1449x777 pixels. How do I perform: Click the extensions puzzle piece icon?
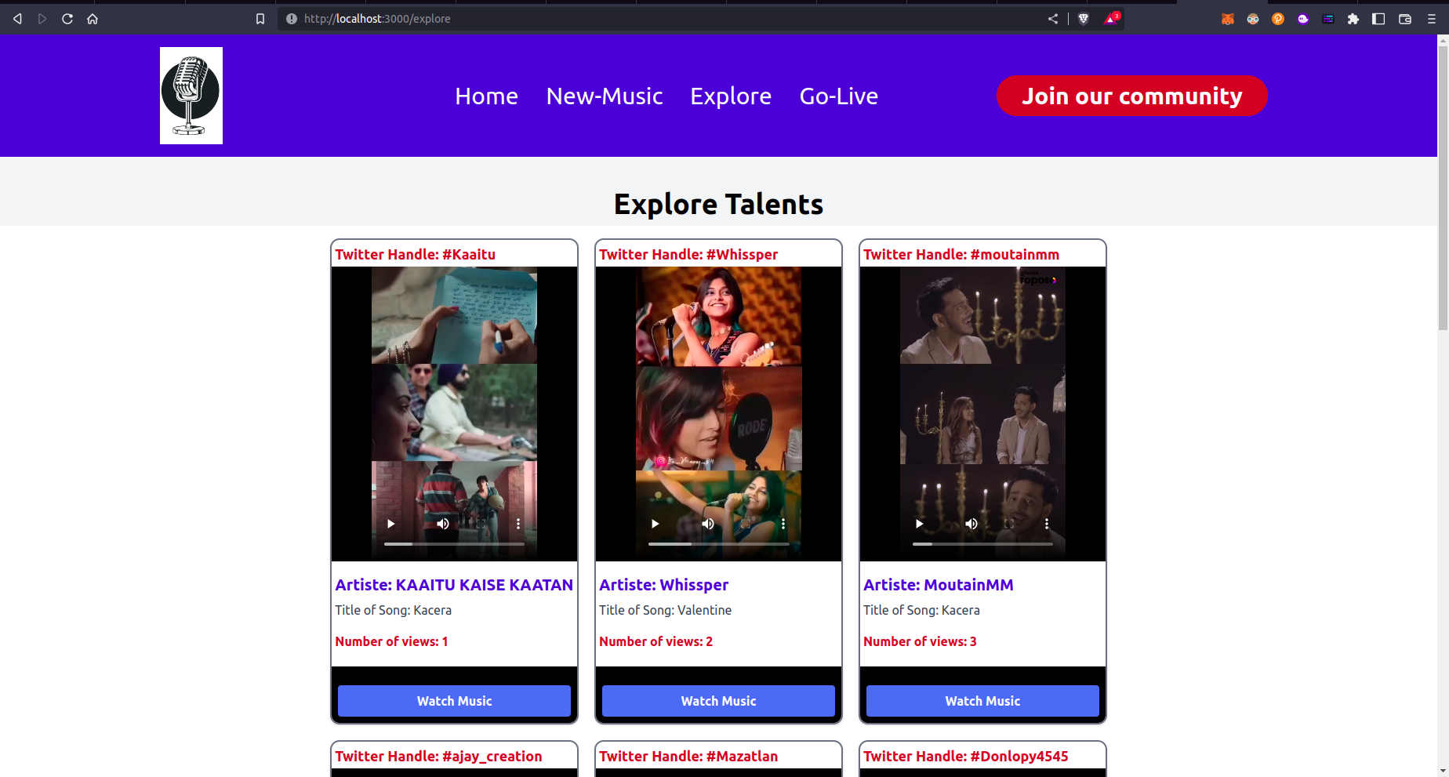click(1353, 19)
